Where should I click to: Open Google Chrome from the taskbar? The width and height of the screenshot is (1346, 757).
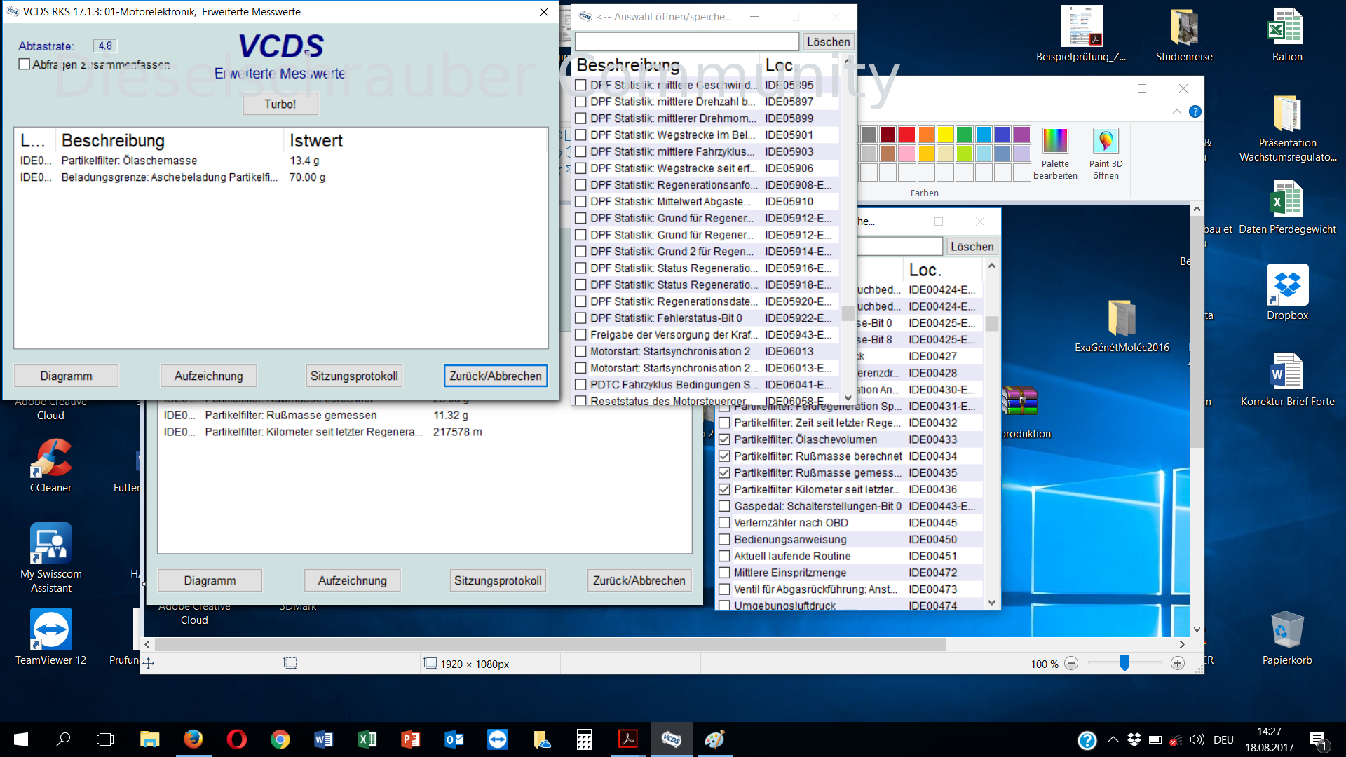coord(280,739)
